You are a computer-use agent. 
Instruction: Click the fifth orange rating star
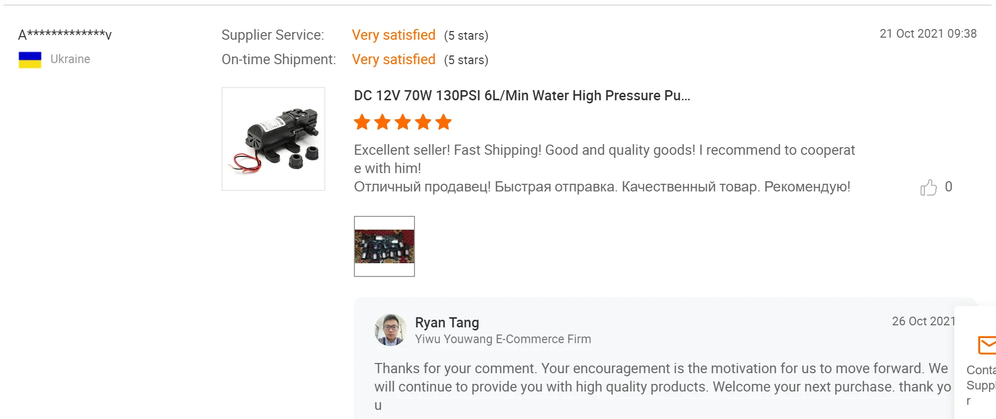pos(444,122)
